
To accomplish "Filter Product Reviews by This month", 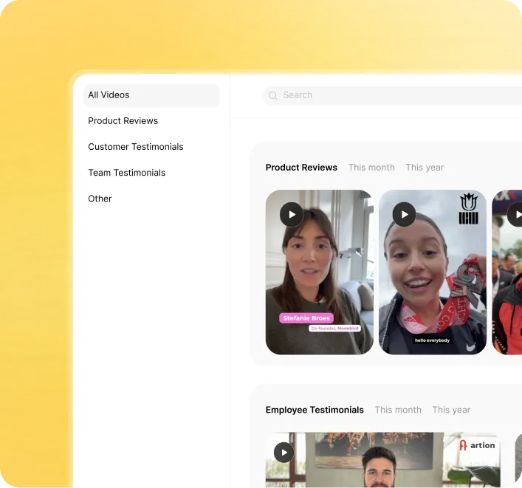I will tap(371, 168).
